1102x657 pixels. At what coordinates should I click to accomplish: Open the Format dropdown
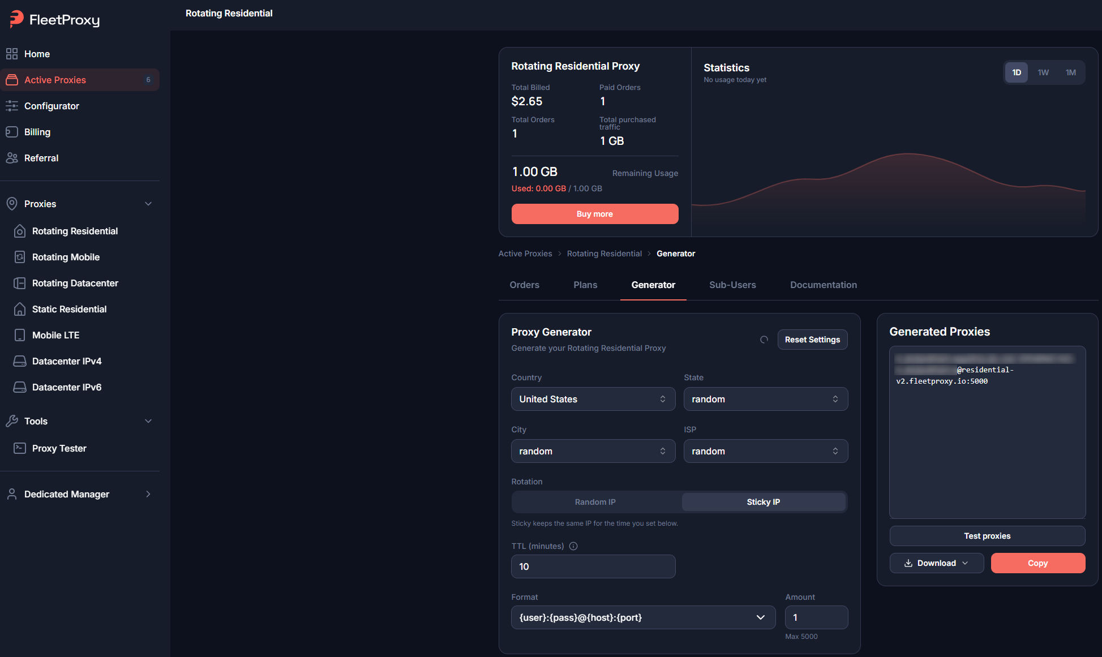pos(643,617)
